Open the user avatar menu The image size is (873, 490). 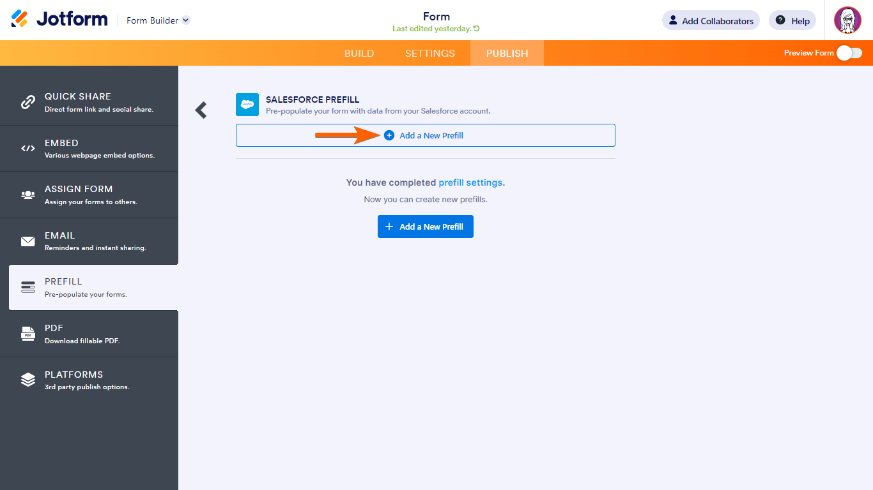tap(847, 20)
